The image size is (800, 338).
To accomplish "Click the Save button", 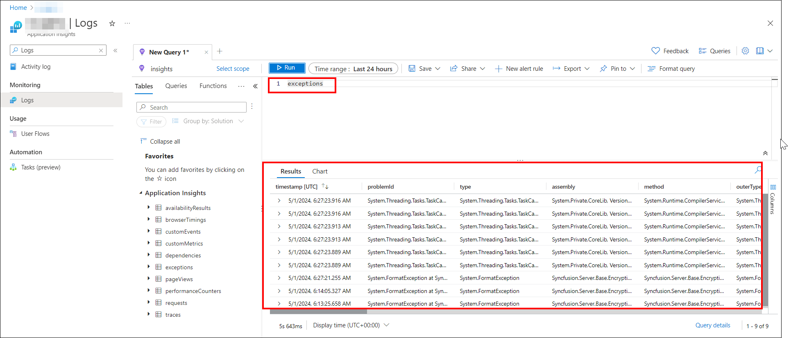I will click(x=420, y=69).
